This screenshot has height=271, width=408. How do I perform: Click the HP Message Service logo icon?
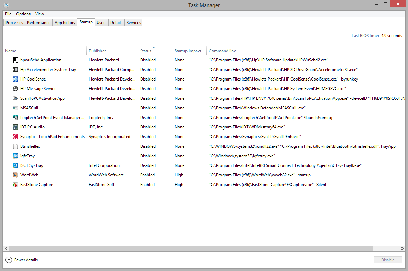(x=15, y=89)
